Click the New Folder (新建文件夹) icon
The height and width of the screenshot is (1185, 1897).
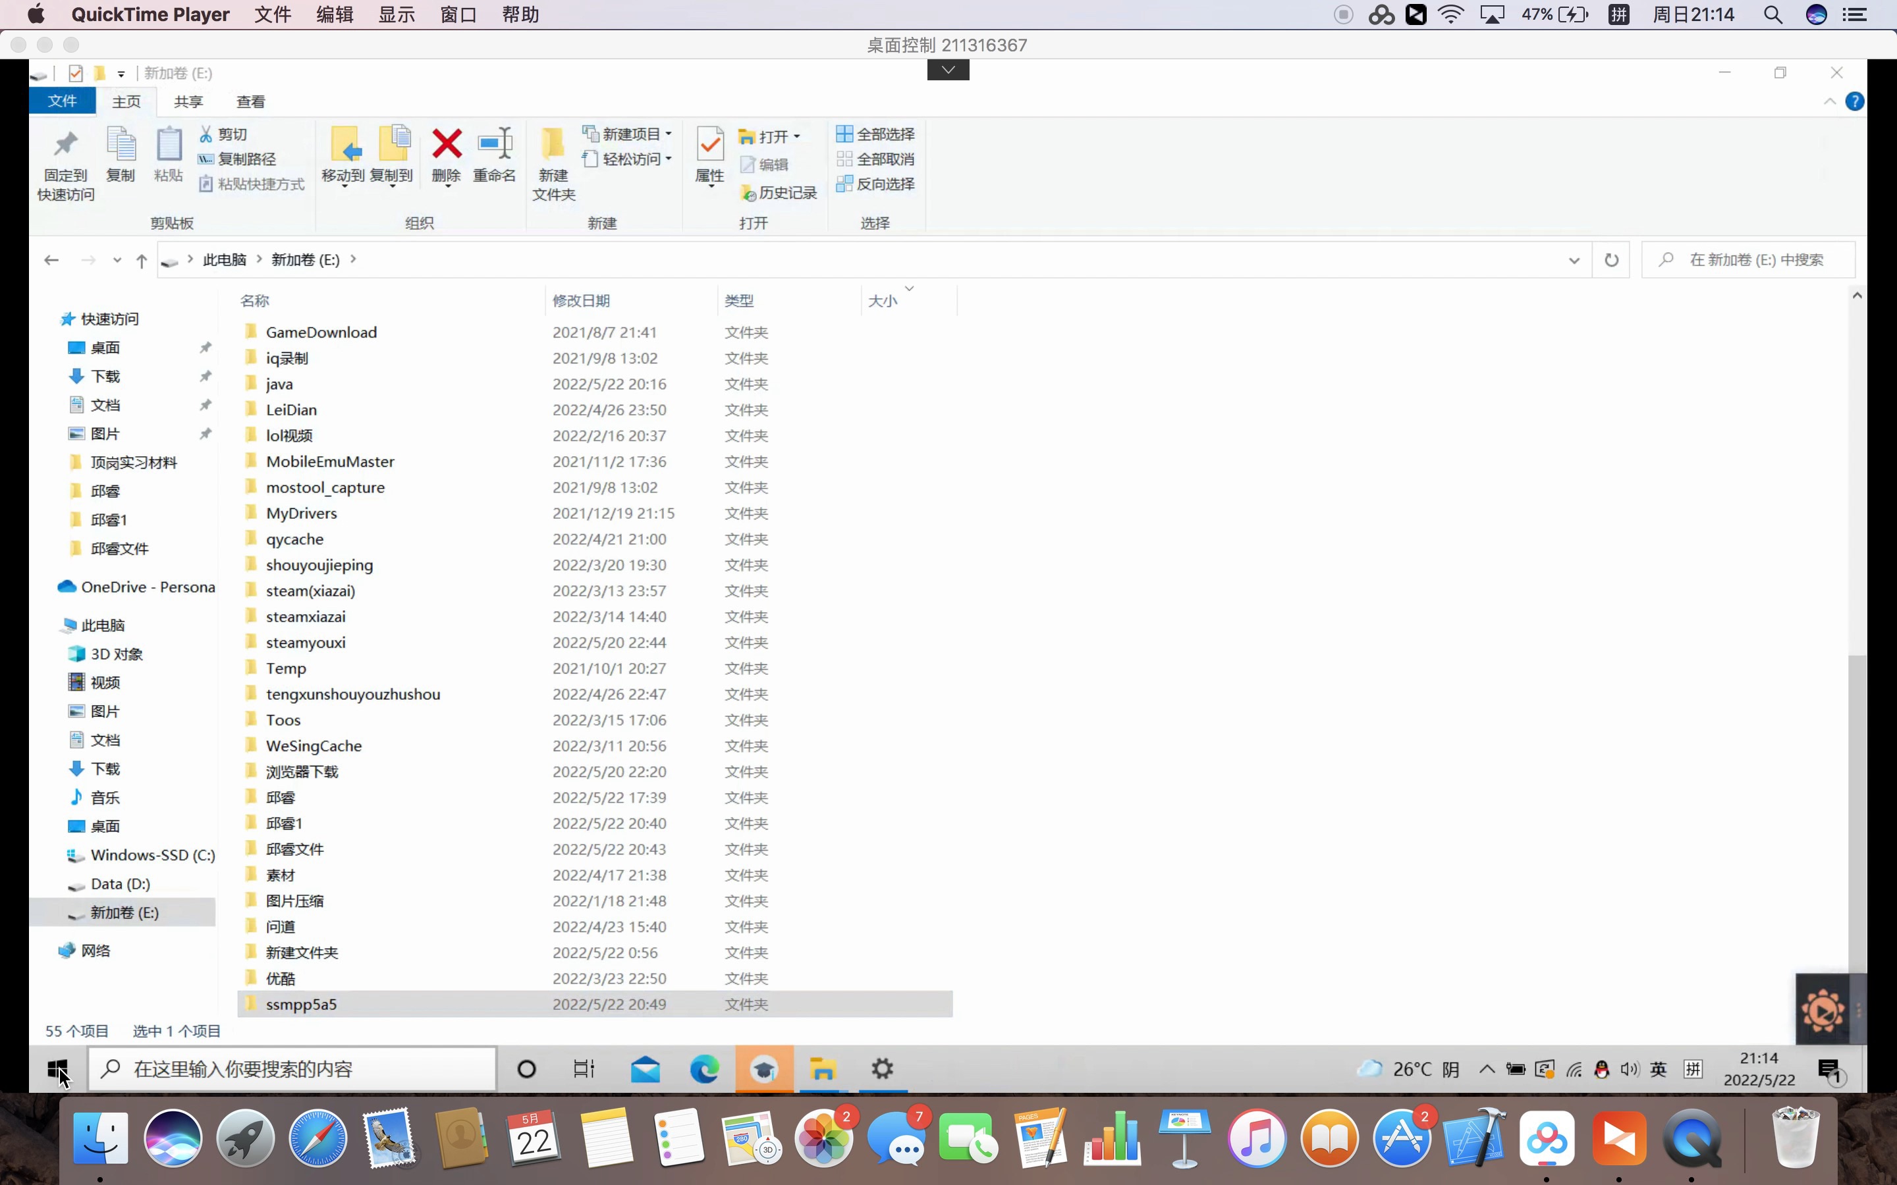[553, 145]
